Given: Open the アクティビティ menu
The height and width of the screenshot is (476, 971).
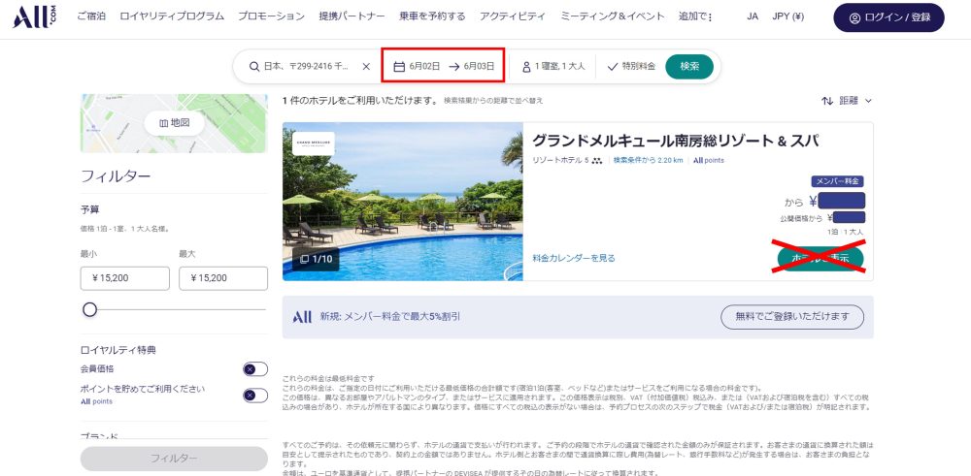Looking at the screenshot, I should click(513, 16).
